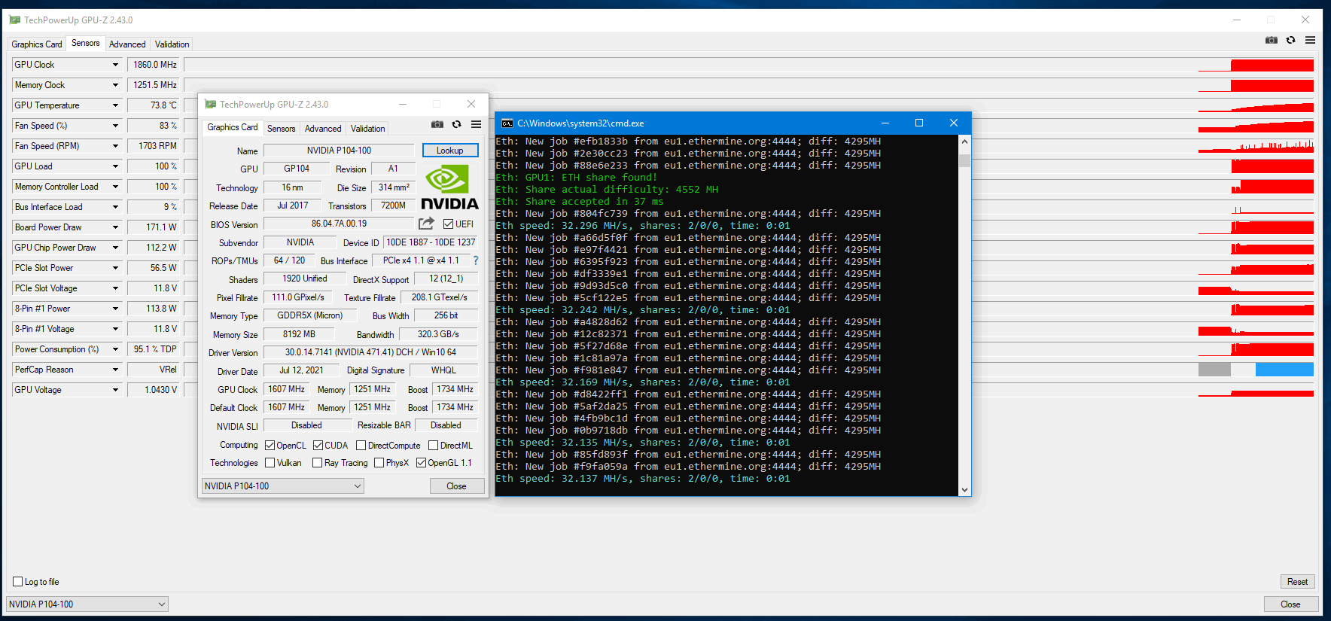Toggle the DirectML checkbox

(x=433, y=446)
